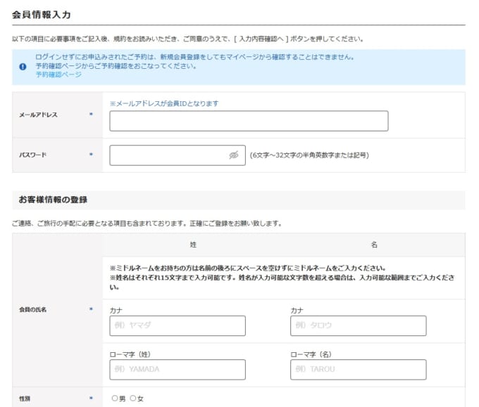The image size is (479, 407).
Task: Click the 会員の氏名 row label
Action: pyautogui.click(x=32, y=309)
